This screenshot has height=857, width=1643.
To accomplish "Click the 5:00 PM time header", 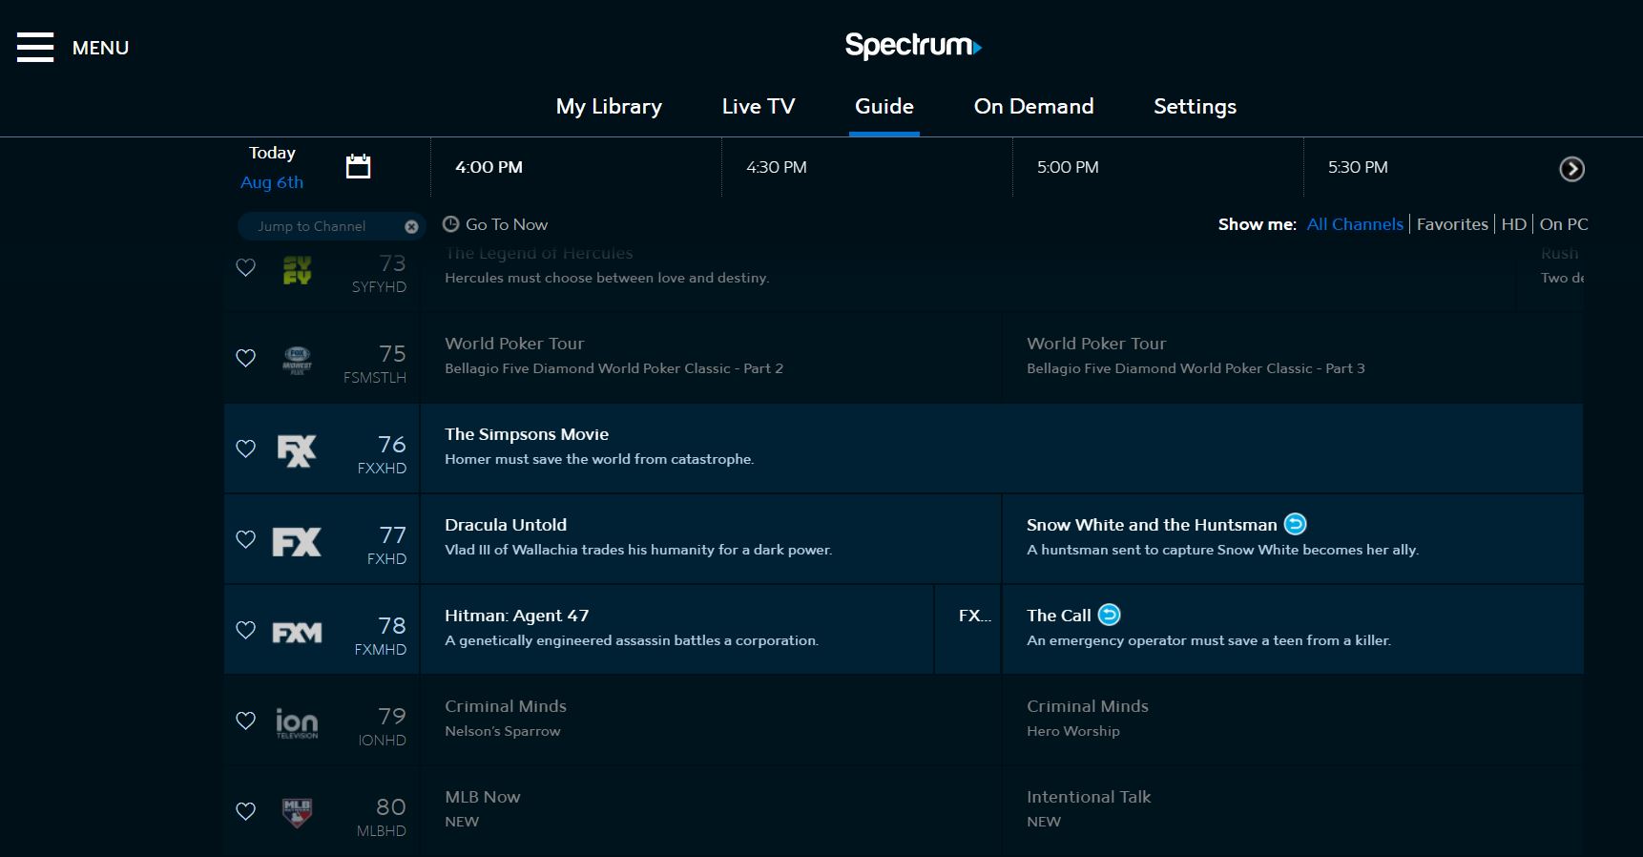I will pyautogui.click(x=1068, y=167).
